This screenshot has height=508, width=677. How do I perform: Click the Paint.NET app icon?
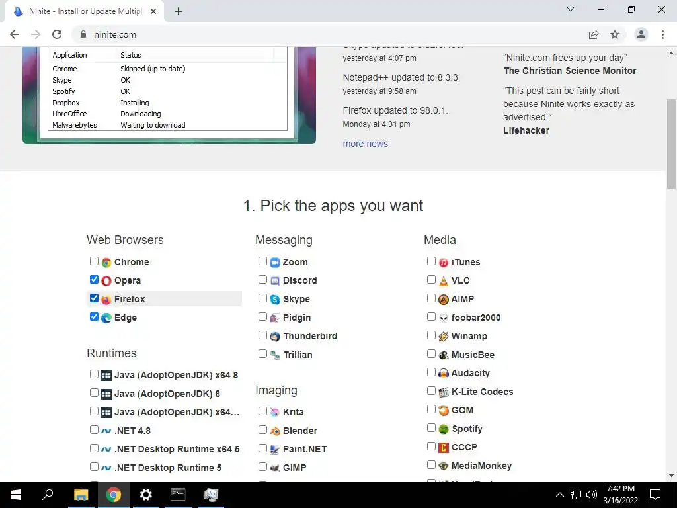(275, 449)
